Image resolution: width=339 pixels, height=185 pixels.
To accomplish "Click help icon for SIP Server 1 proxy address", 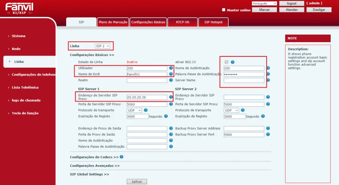I will (x=171, y=97).
